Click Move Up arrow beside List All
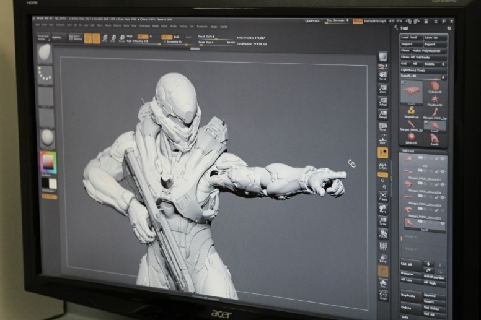This screenshot has width=481, height=320. click(428, 264)
